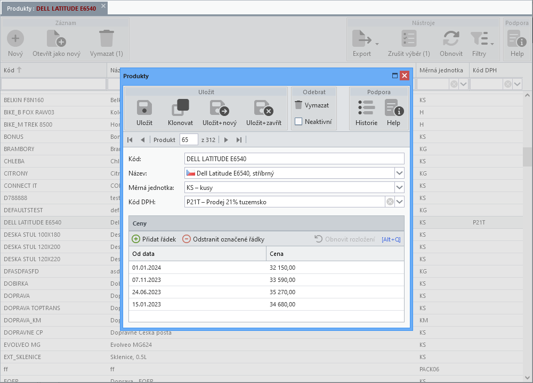
Task: Open Měrná jednotka filter dropdown
Action: coord(464,84)
